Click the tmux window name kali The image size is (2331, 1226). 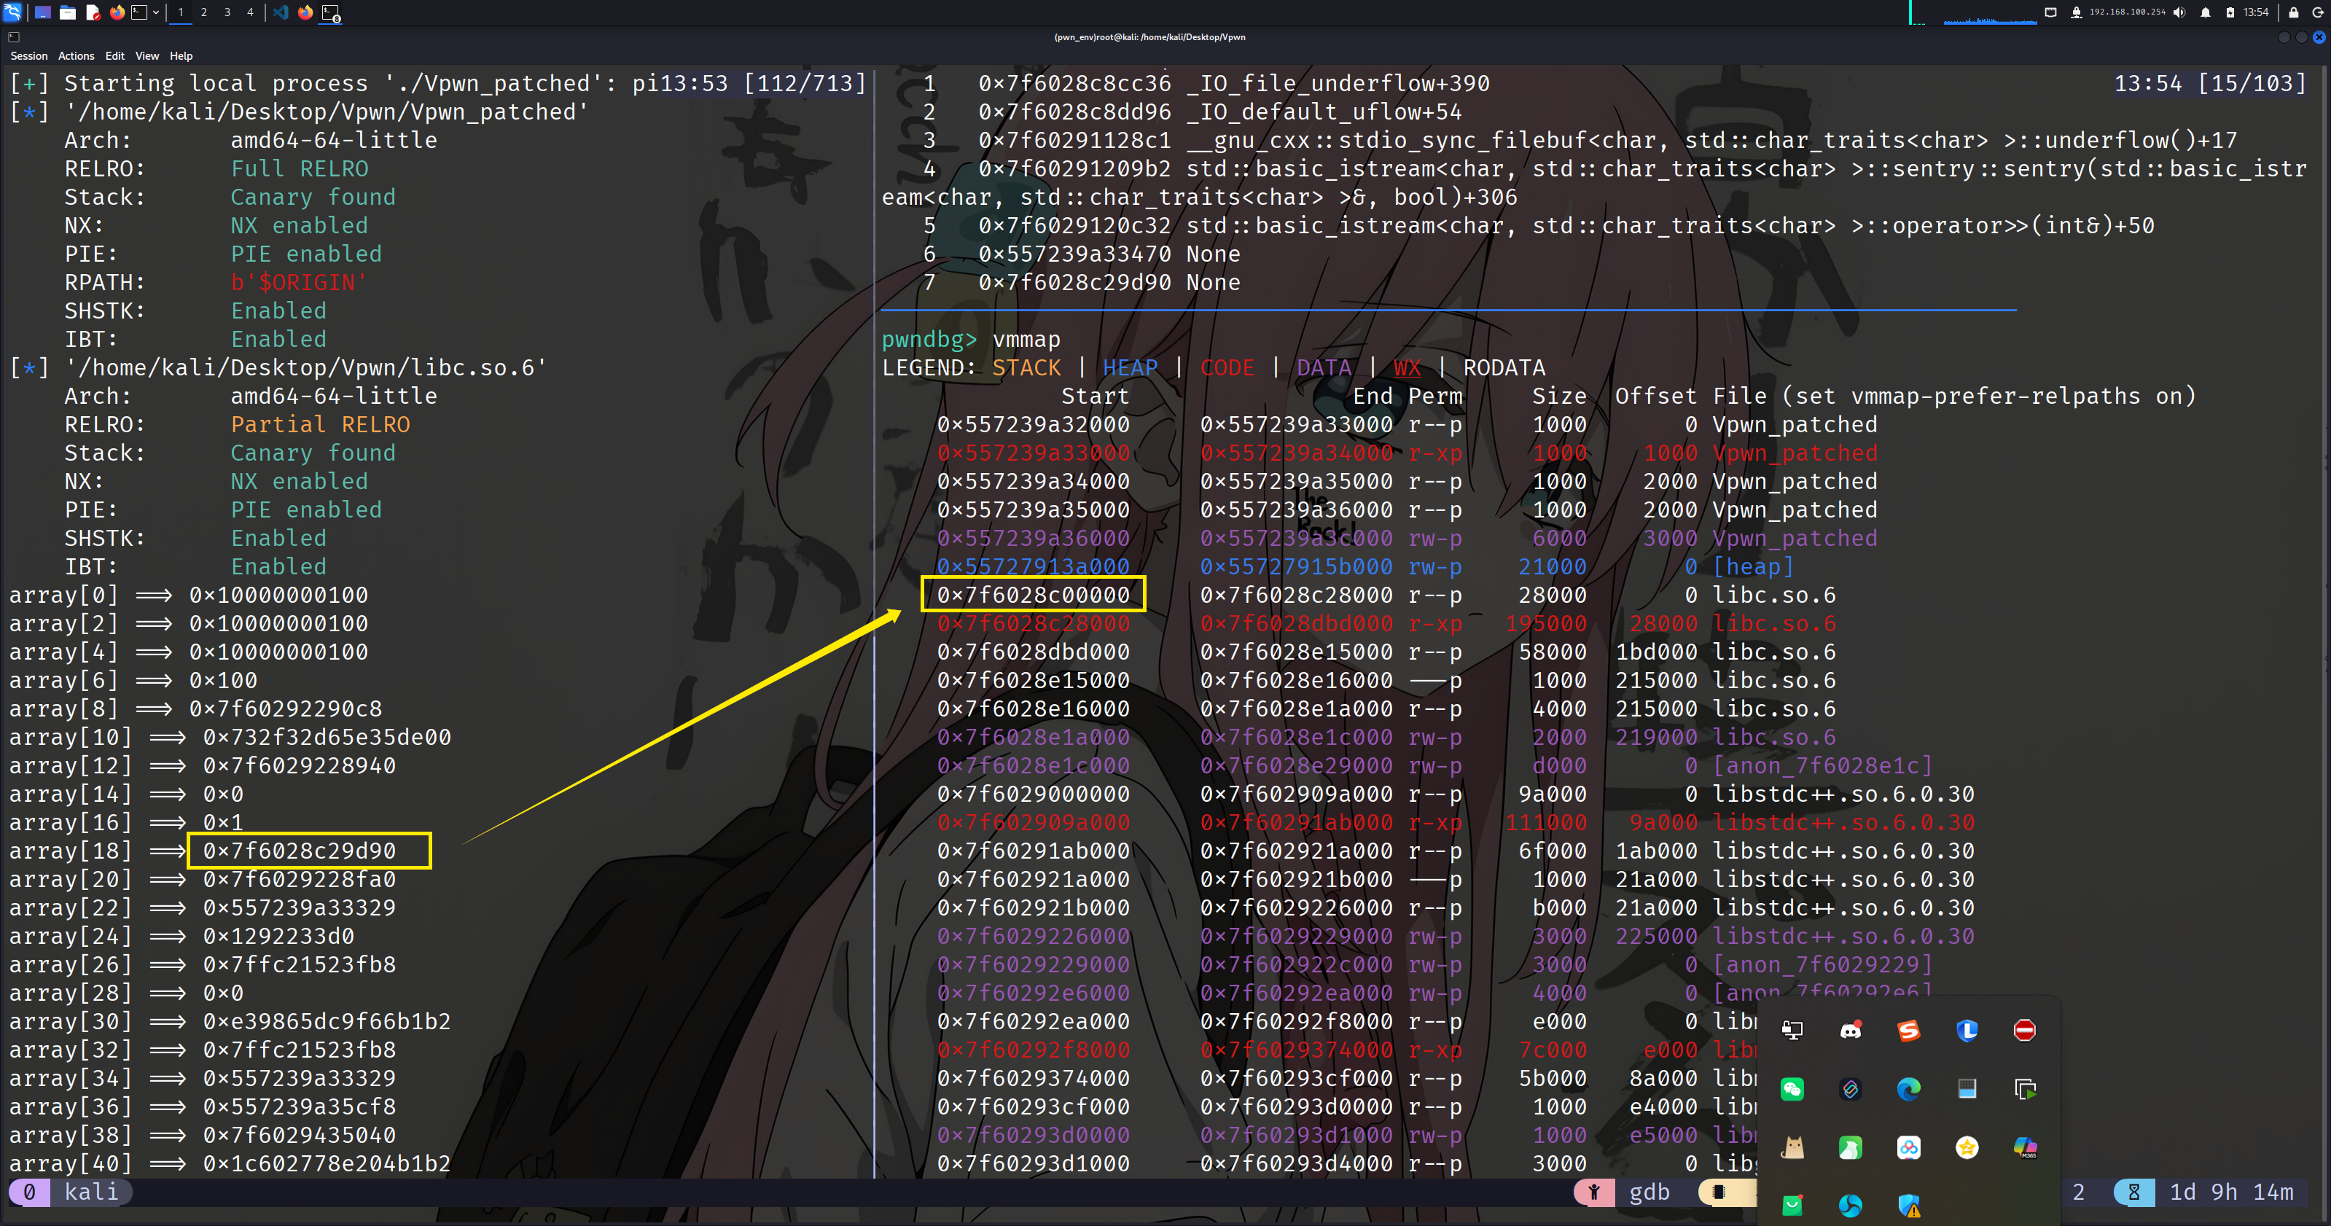91,1192
